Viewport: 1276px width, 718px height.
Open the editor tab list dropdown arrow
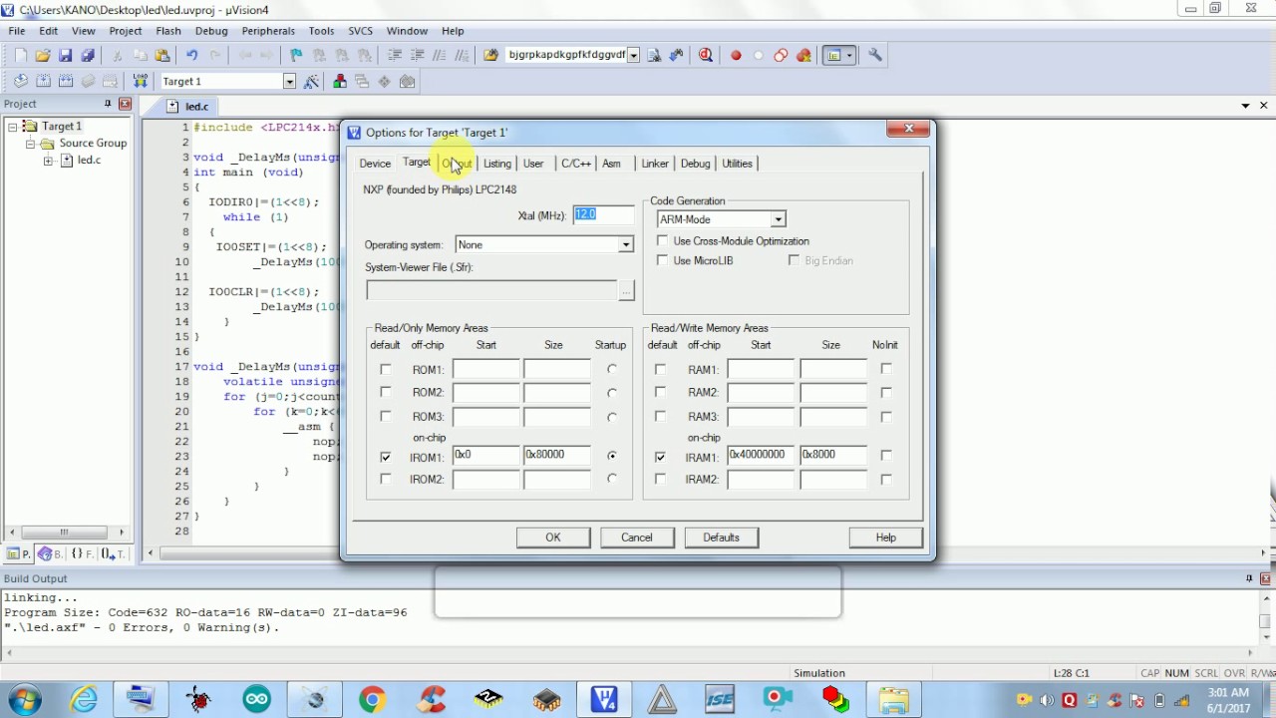pos(1245,106)
